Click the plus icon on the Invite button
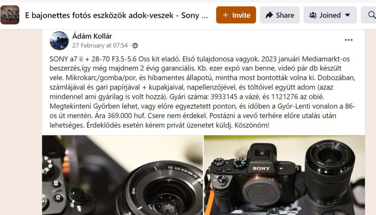The height and width of the screenshot is (215, 376). (226, 15)
